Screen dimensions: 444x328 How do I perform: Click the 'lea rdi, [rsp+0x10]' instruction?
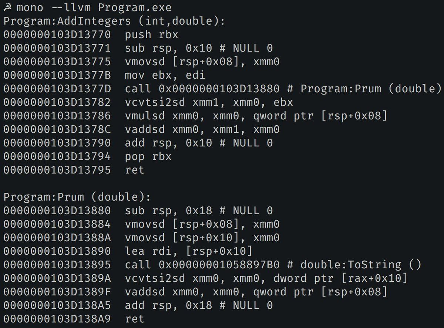(x=189, y=251)
